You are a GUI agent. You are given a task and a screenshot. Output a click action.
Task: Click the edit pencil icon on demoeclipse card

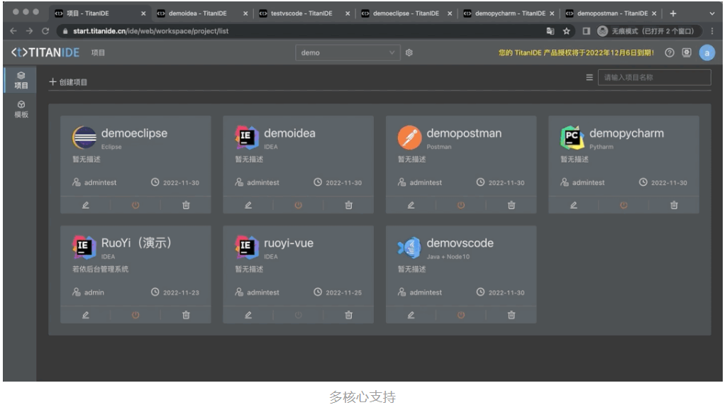coord(86,205)
